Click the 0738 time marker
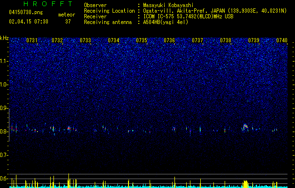This screenshot has height=188, width=295. (226, 40)
